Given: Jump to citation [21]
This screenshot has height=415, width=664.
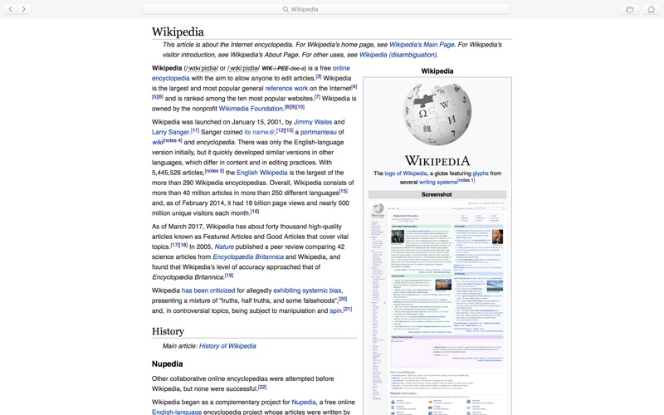Looking at the screenshot, I should (347, 309).
